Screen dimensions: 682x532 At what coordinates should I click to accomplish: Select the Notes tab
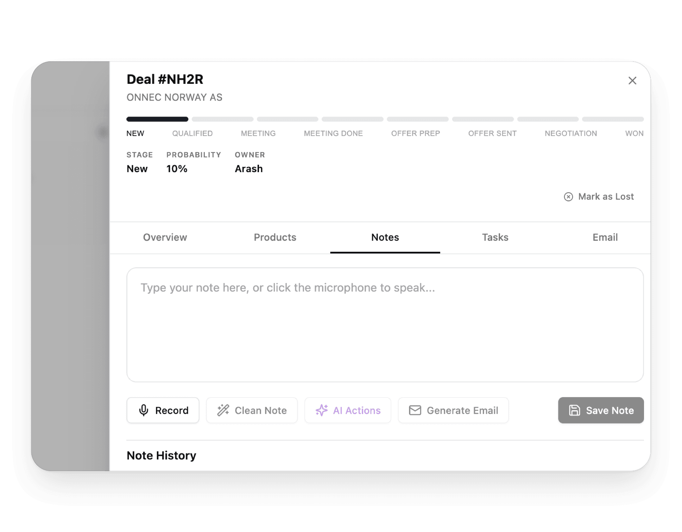385,238
